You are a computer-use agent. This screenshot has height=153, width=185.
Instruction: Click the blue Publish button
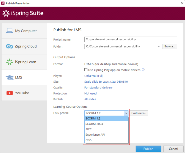[148, 149]
